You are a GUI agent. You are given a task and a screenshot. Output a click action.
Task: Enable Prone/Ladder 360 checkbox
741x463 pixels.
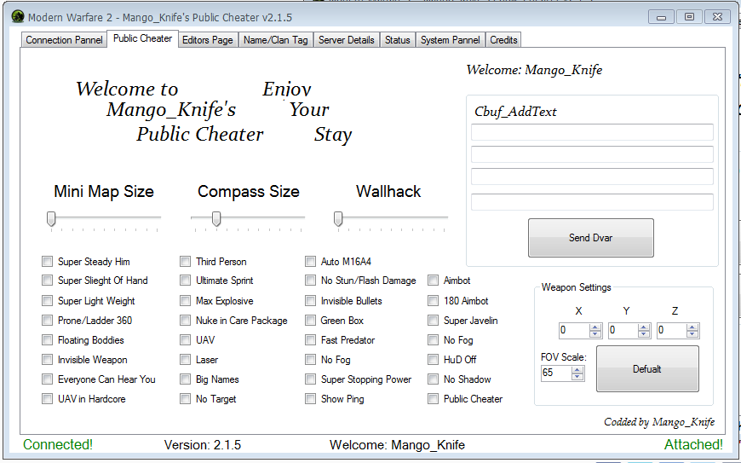coord(47,320)
